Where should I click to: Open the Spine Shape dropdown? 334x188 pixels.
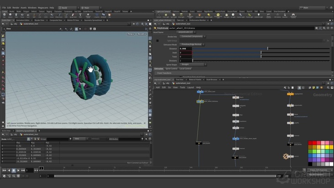pyautogui.click(x=193, y=64)
